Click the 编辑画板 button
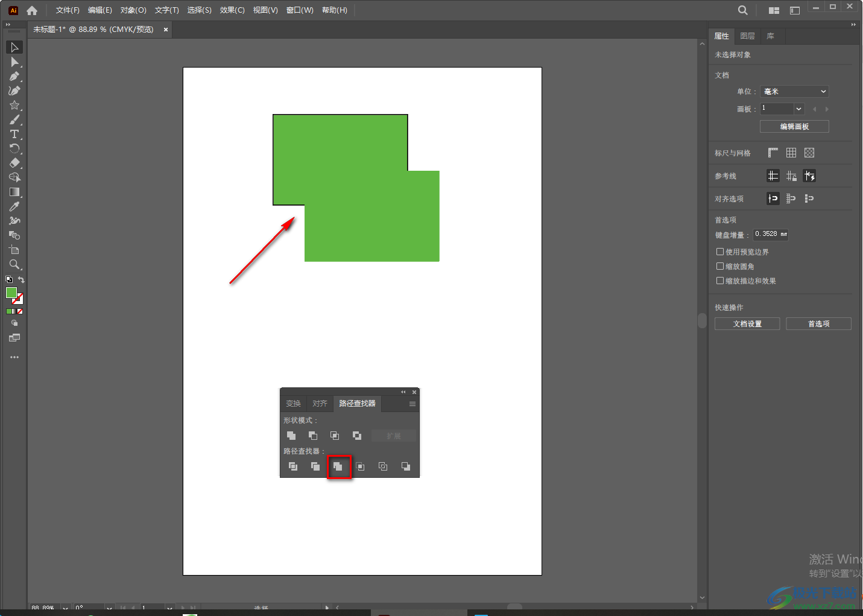 [x=794, y=127]
